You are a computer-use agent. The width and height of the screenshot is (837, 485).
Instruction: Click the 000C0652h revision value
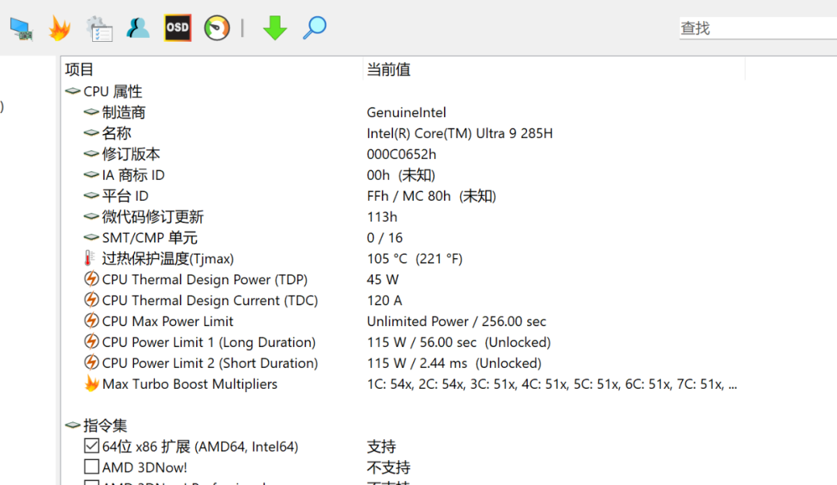click(401, 154)
